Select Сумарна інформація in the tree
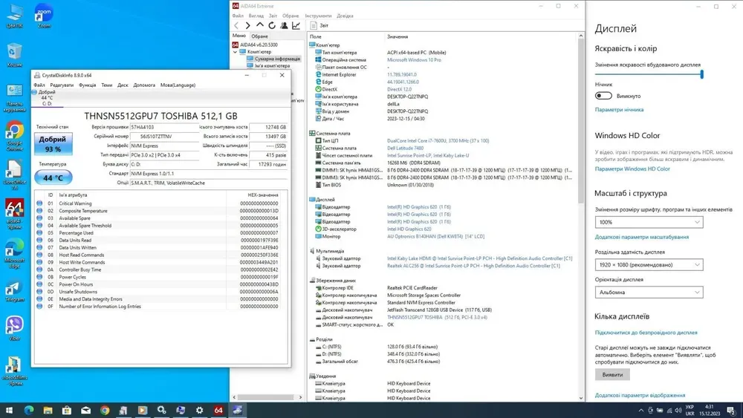The image size is (743, 418). click(x=275, y=59)
